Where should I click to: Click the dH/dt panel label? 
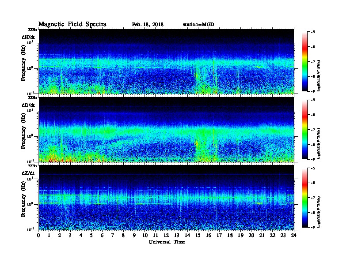click(x=28, y=37)
